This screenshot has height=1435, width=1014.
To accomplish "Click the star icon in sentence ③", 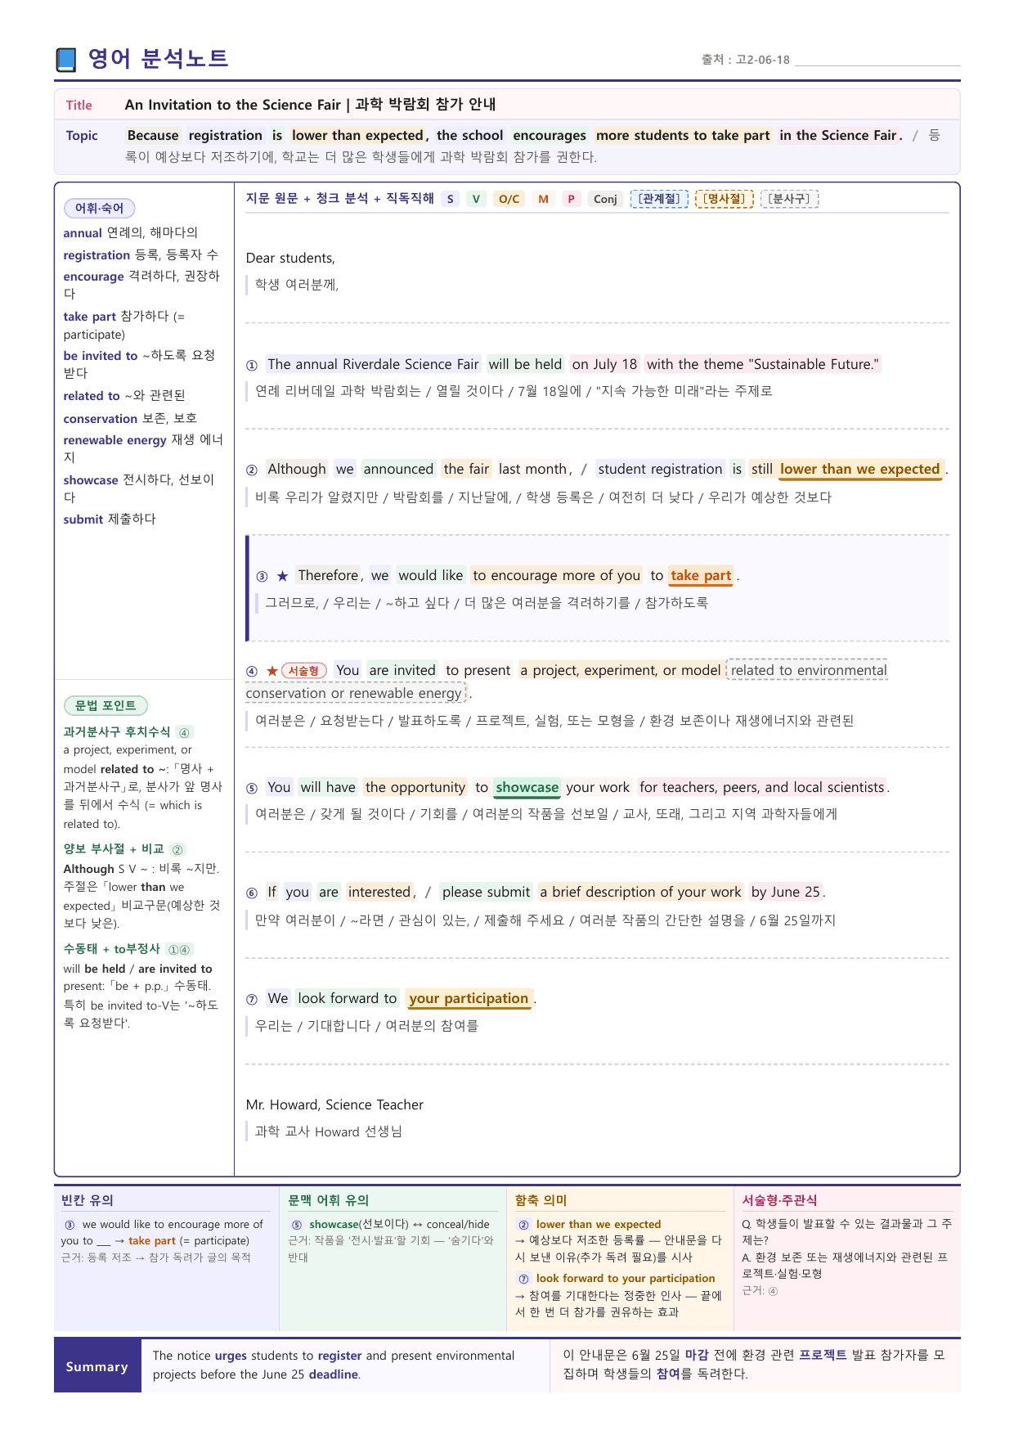I will (x=283, y=576).
